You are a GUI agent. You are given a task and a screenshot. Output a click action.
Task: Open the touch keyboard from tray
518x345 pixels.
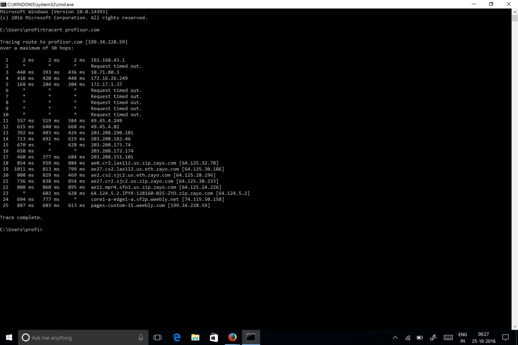(x=448, y=338)
